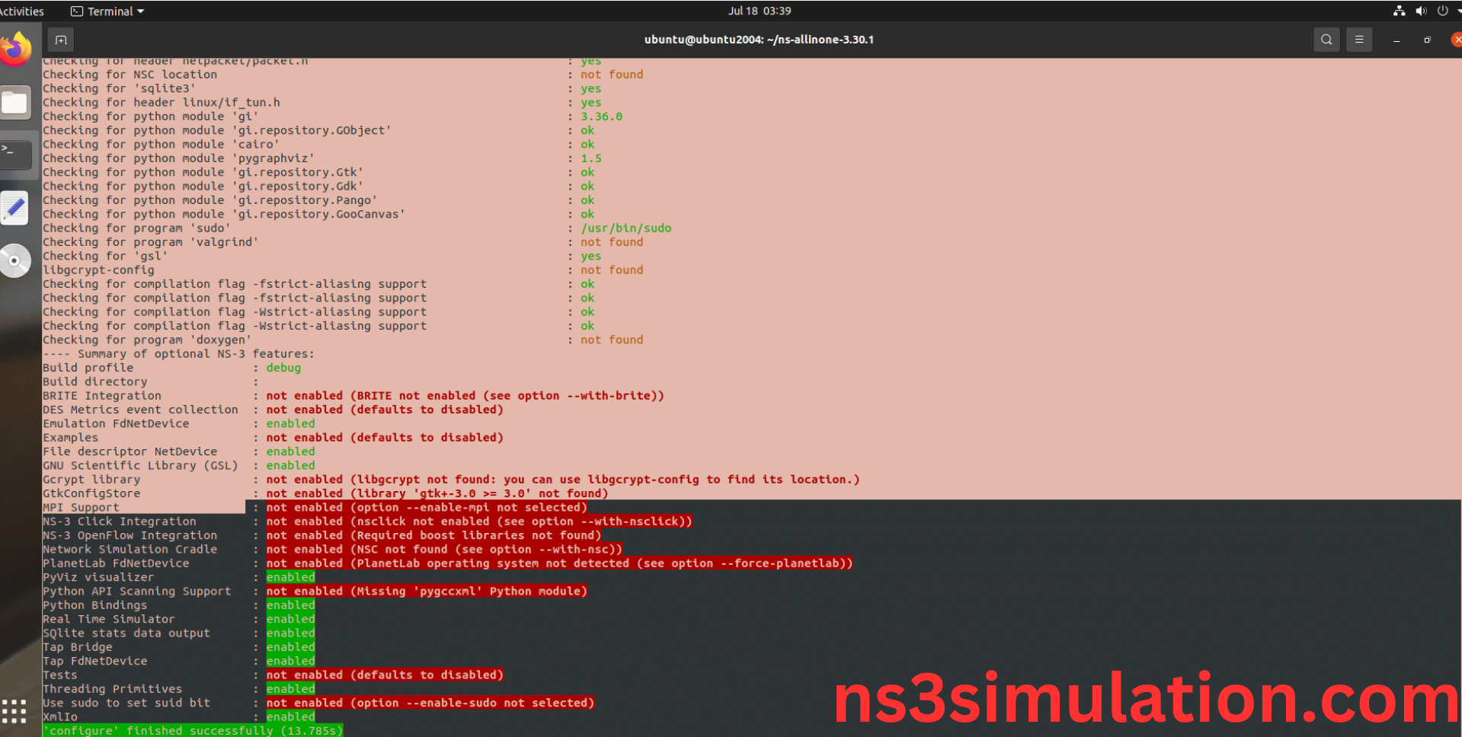Click "Checking for 'sqlite3'" line
This screenshot has height=737, width=1462.
pyautogui.click(x=120, y=88)
